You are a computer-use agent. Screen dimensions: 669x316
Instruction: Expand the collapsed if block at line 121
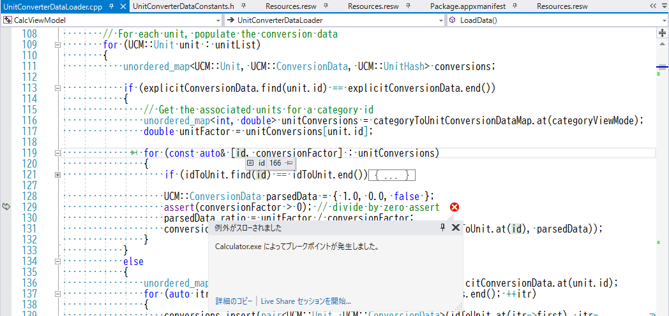pos(57,175)
